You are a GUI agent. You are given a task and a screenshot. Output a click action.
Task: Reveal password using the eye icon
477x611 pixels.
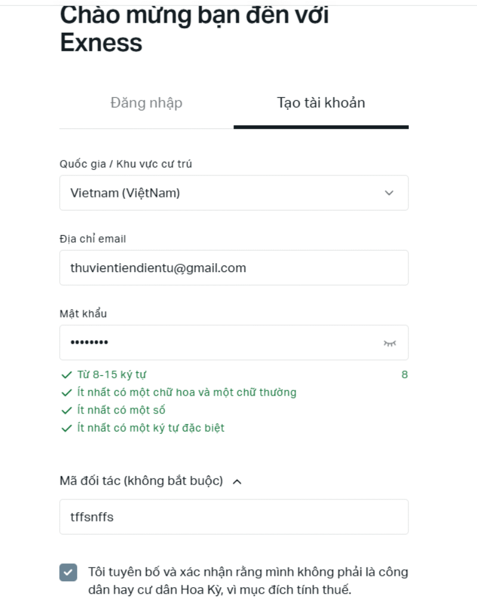pos(390,343)
